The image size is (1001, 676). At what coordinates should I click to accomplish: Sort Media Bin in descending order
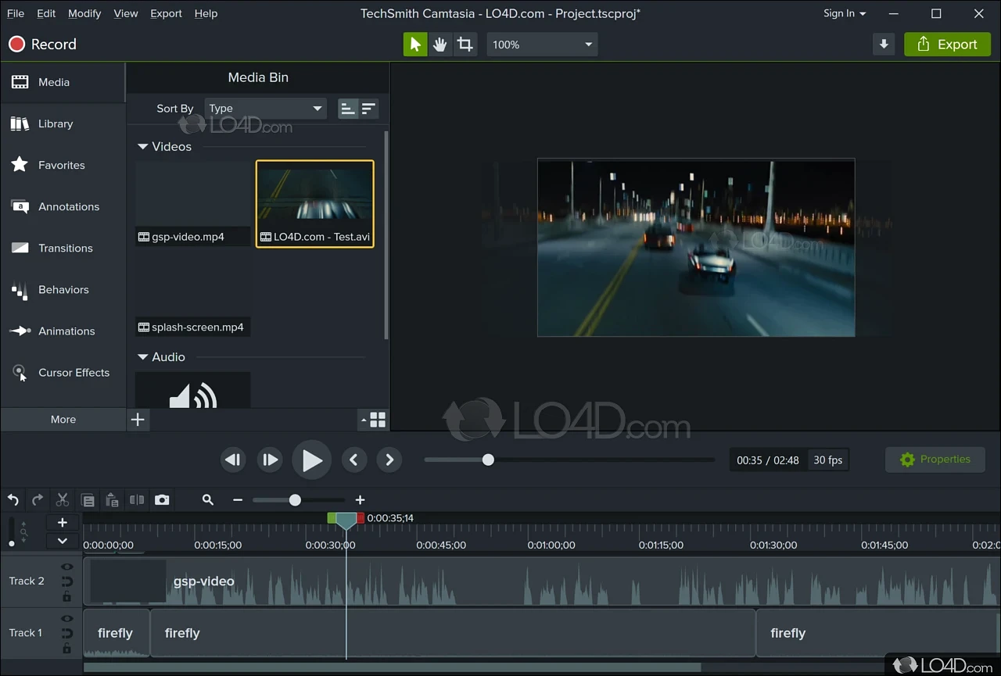tap(368, 109)
